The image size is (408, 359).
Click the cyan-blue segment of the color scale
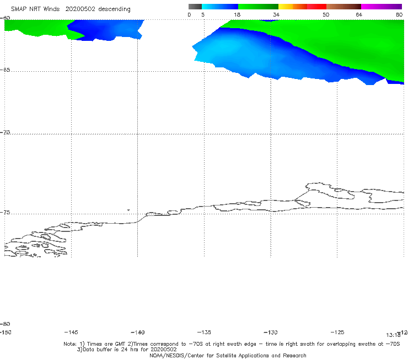point(220,7)
